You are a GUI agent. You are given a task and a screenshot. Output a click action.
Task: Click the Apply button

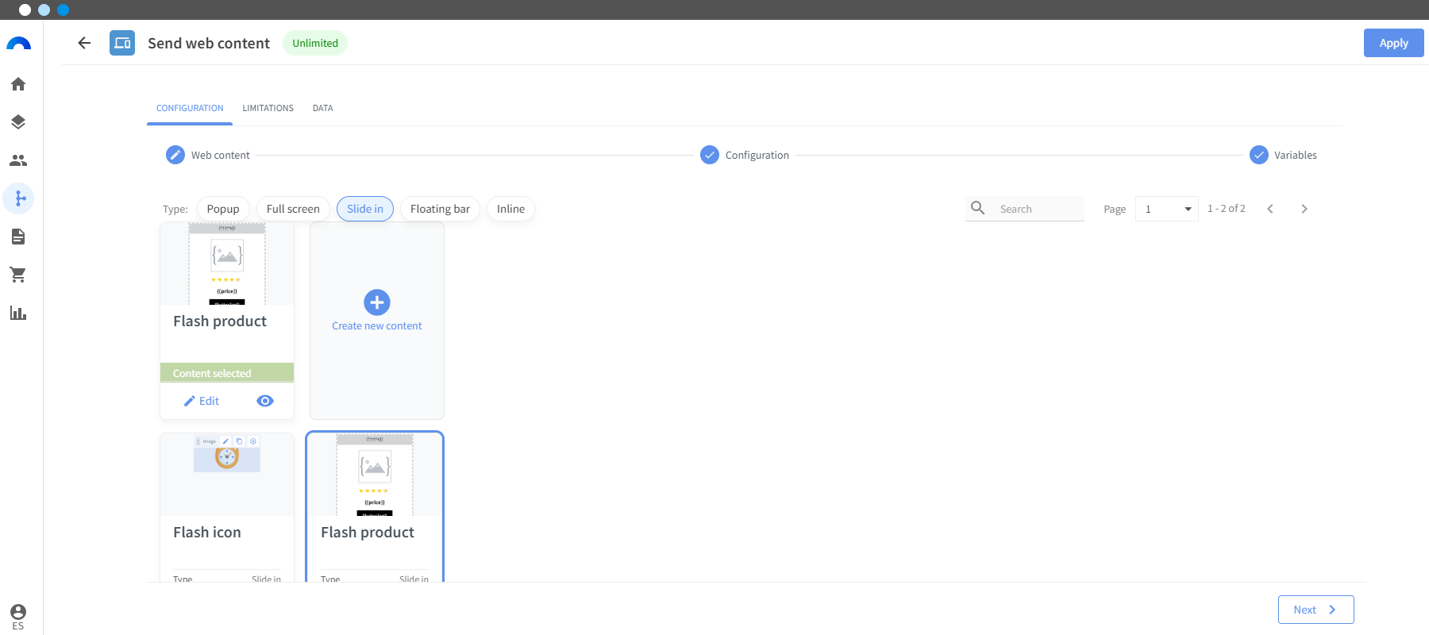tap(1394, 43)
